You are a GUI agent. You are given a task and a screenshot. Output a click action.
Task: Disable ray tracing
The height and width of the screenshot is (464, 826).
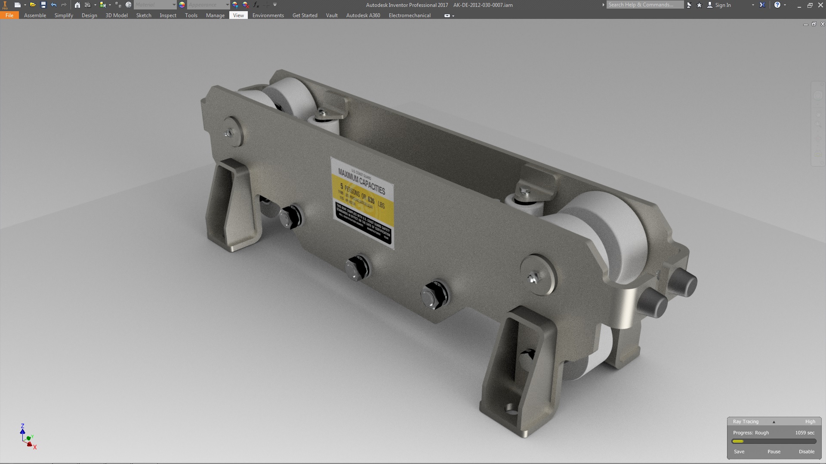[x=807, y=452]
